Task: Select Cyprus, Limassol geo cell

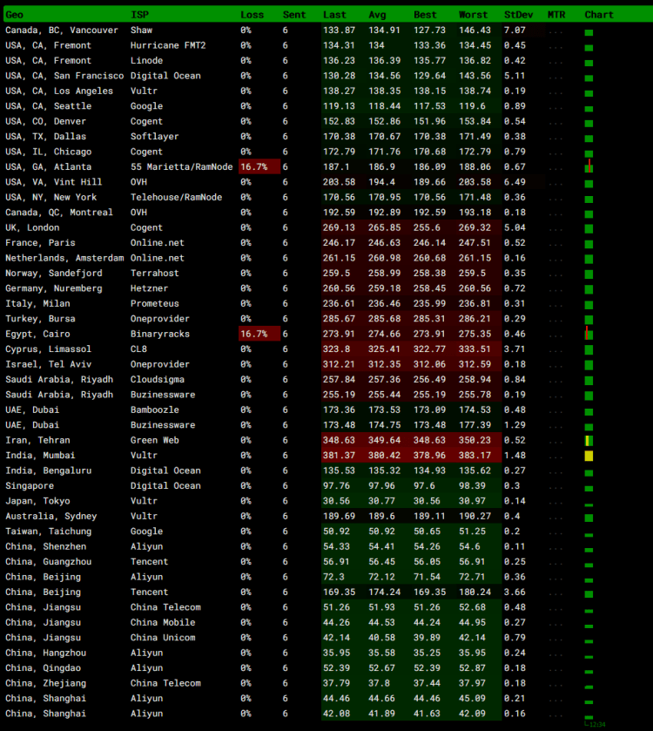Action: [x=49, y=349]
